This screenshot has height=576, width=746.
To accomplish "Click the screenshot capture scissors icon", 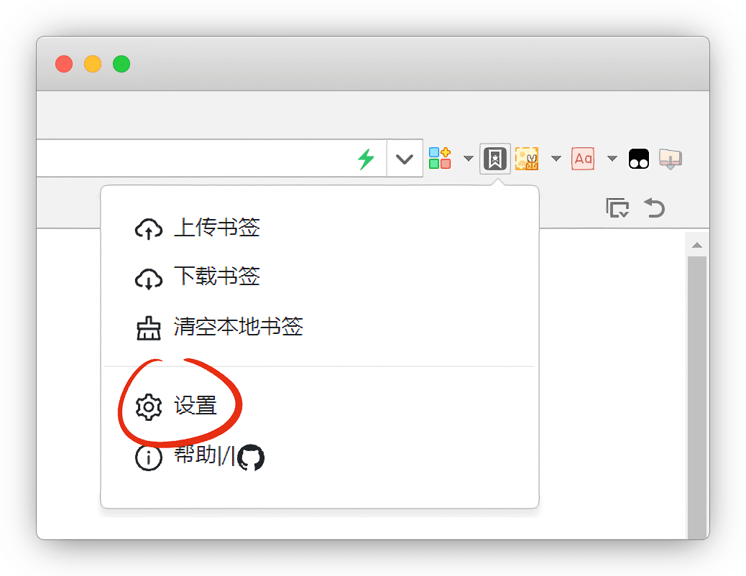I will (527, 158).
